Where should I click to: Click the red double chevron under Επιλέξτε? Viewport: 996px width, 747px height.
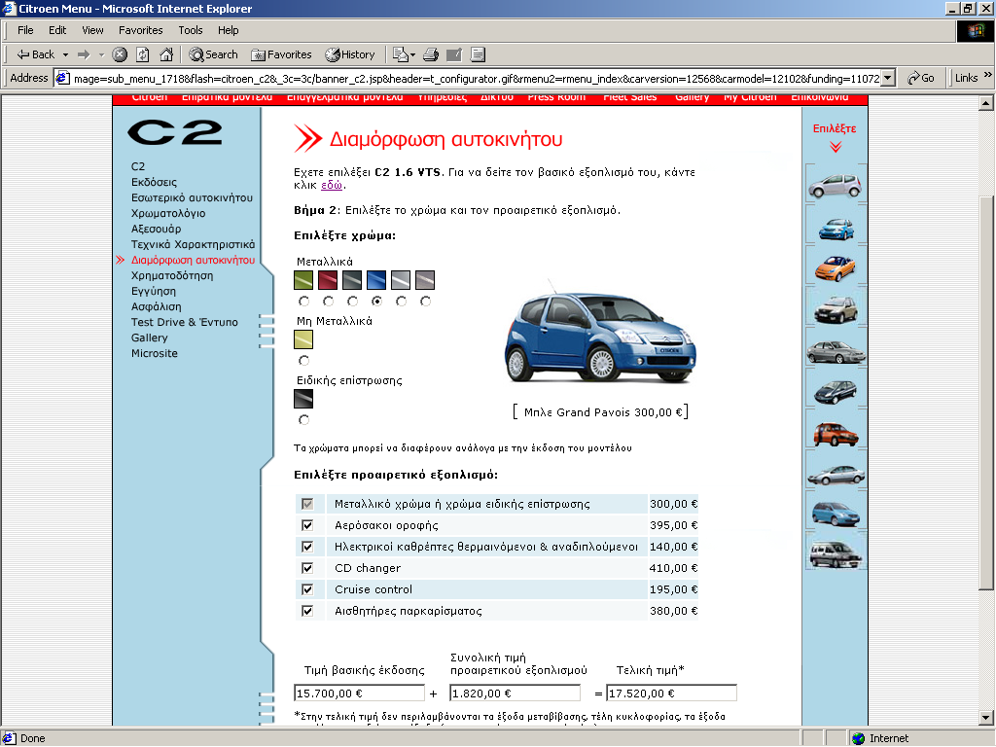point(836,147)
